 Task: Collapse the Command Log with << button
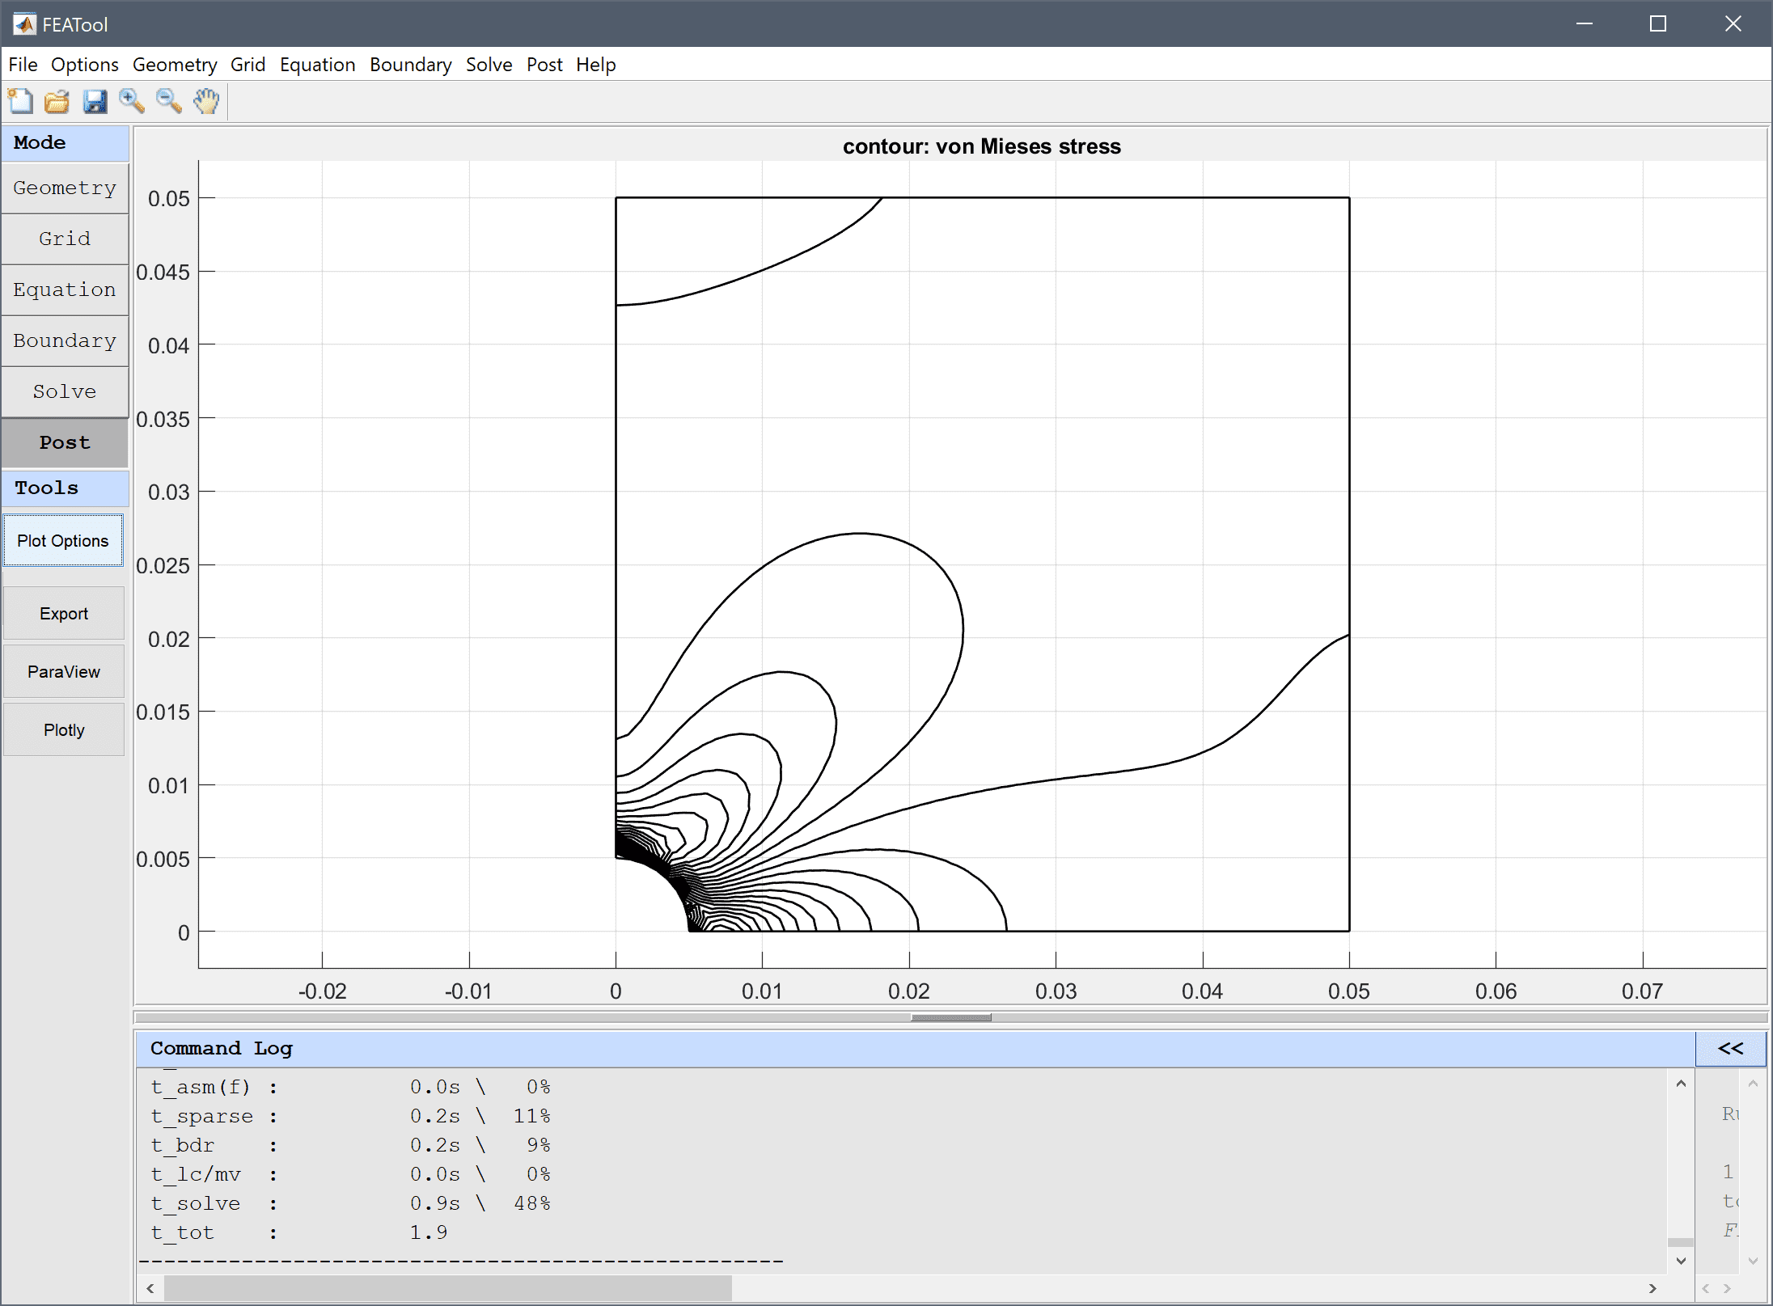(x=1730, y=1049)
